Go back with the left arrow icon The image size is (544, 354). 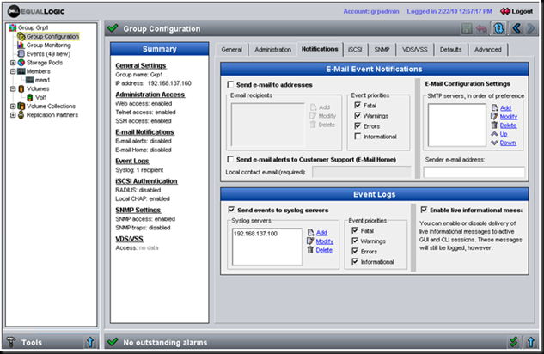(516, 28)
